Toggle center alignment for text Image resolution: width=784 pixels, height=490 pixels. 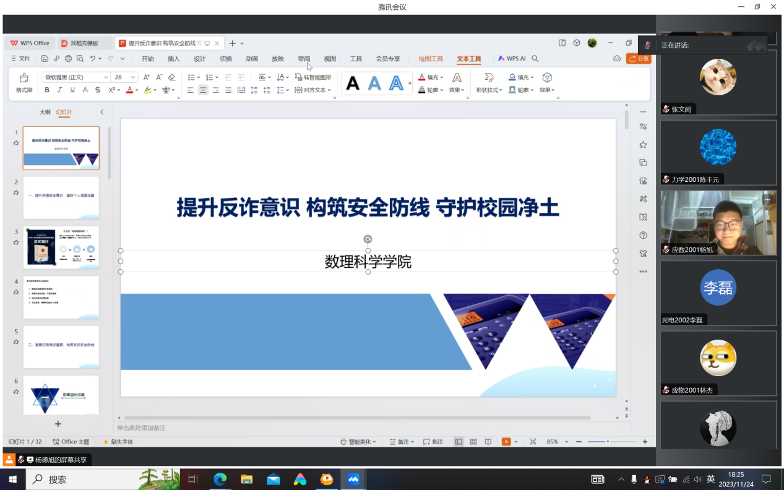click(203, 90)
